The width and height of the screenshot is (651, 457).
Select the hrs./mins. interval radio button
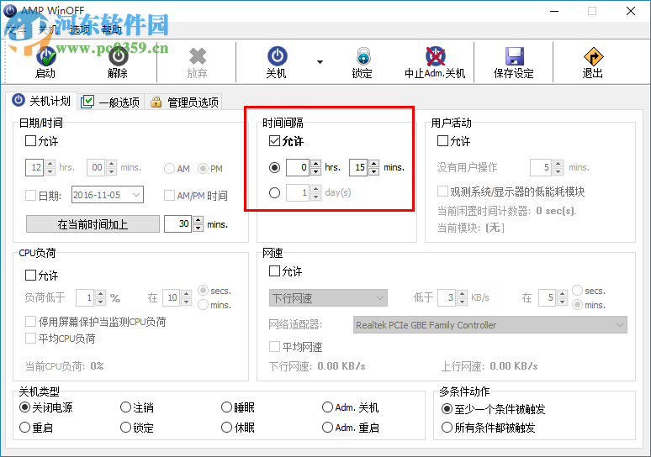(274, 167)
